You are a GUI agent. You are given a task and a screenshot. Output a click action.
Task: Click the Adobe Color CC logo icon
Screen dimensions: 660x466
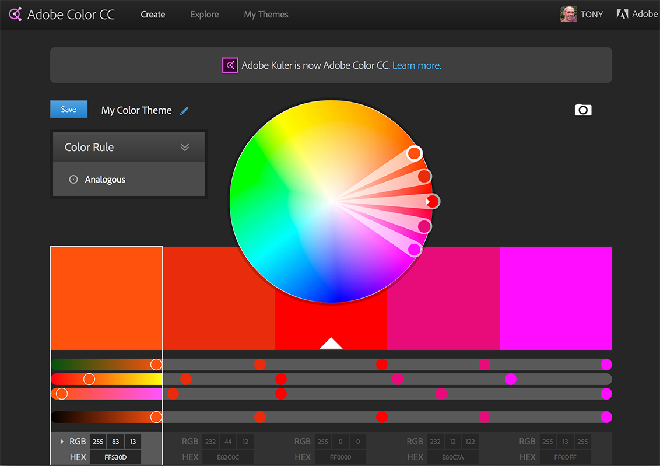(x=15, y=14)
